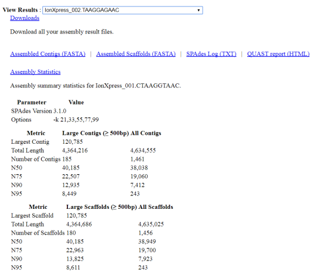
Task: Click the All Scaffolds total length 4,635,025
Action: click(151, 224)
